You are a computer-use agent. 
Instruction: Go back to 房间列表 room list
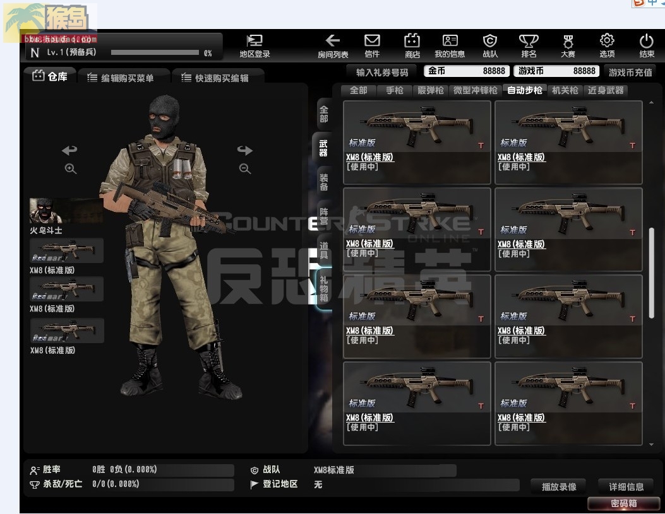click(333, 46)
